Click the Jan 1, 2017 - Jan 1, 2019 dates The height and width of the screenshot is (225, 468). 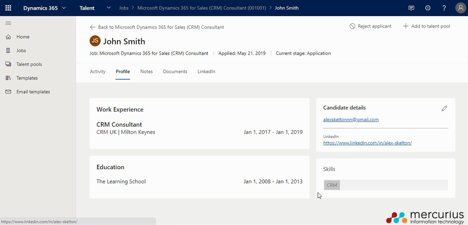tap(273, 132)
